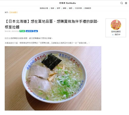Image resolution: width=129 pixels, height=115 pixels.
Task: Go to 首頁 in breadcrumb
Action: [6, 12]
